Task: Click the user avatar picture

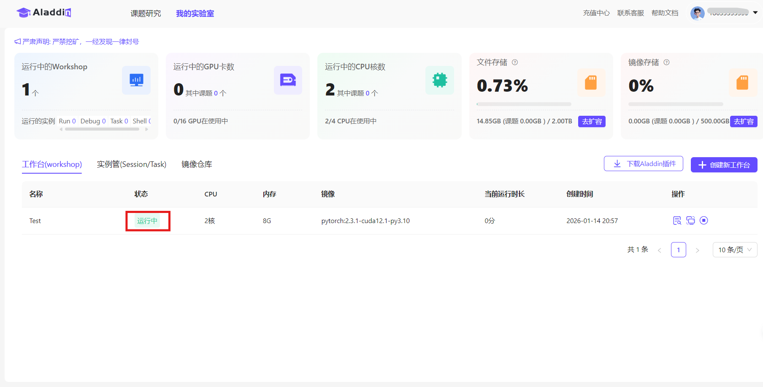Action: coord(697,13)
